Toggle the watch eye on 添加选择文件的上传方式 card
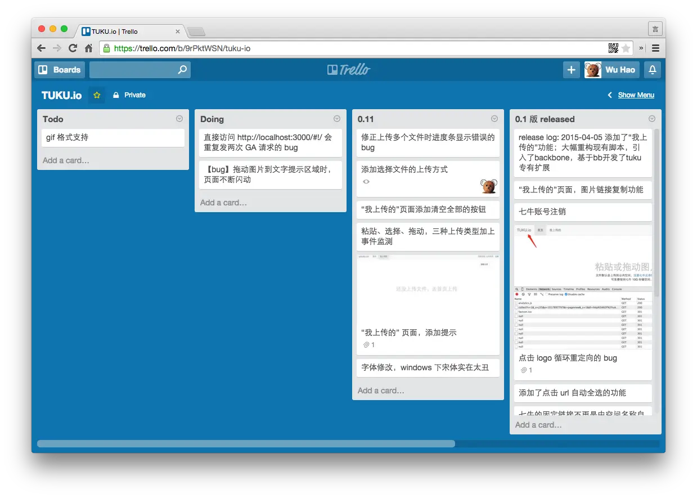Viewport: 697px width, 498px height. 366,182
